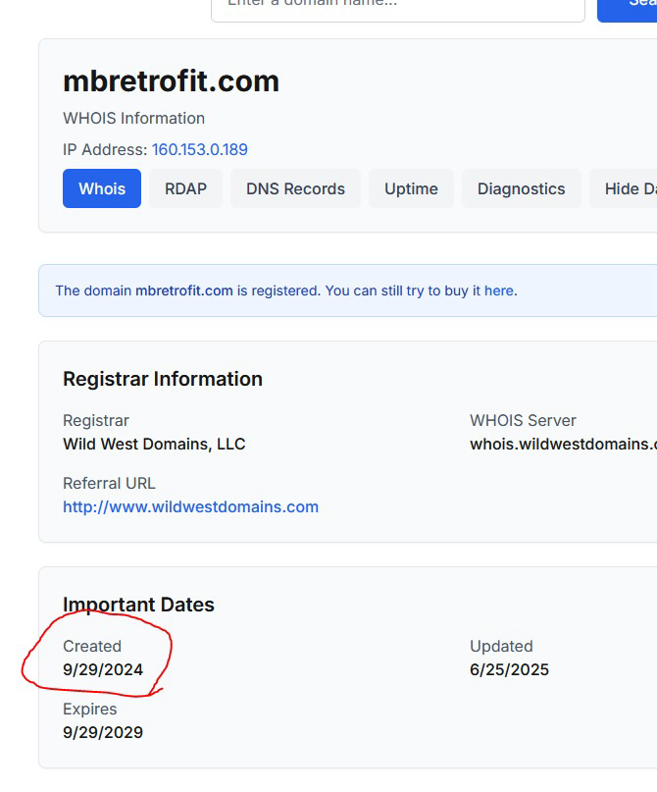Click the registrar name Wild West Domains, LLC
The image size is (657, 792).
154,444
